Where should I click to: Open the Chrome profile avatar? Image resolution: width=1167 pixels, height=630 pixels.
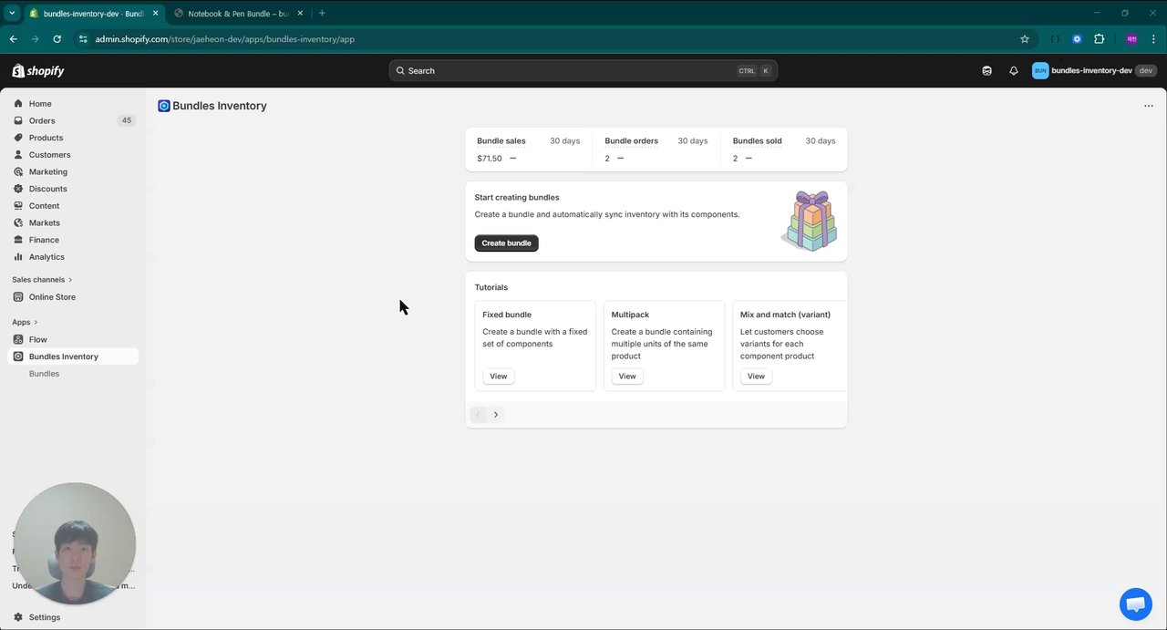click(1131, 39)
